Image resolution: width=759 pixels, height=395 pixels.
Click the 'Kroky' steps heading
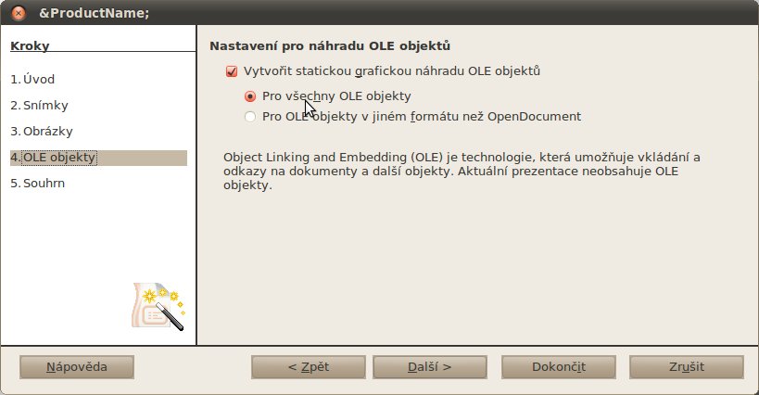(x=30, y=46)
